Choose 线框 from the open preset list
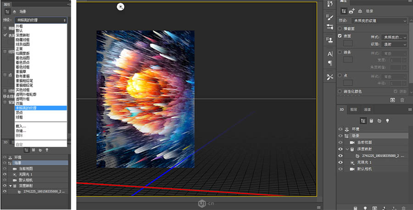 [19, 117]
